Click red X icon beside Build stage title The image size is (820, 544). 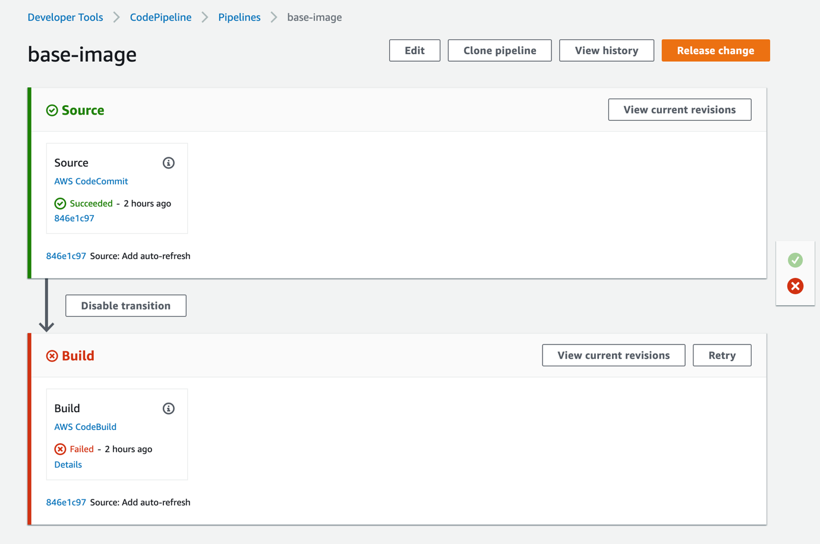click(x=52, y=356)
